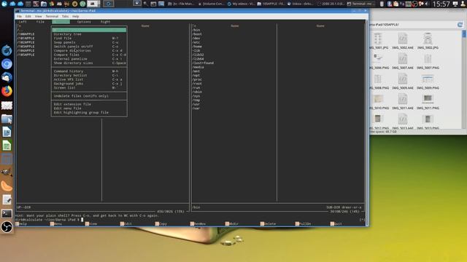Open the mc Options menu
467x262 pixels.
click(84, 22)
